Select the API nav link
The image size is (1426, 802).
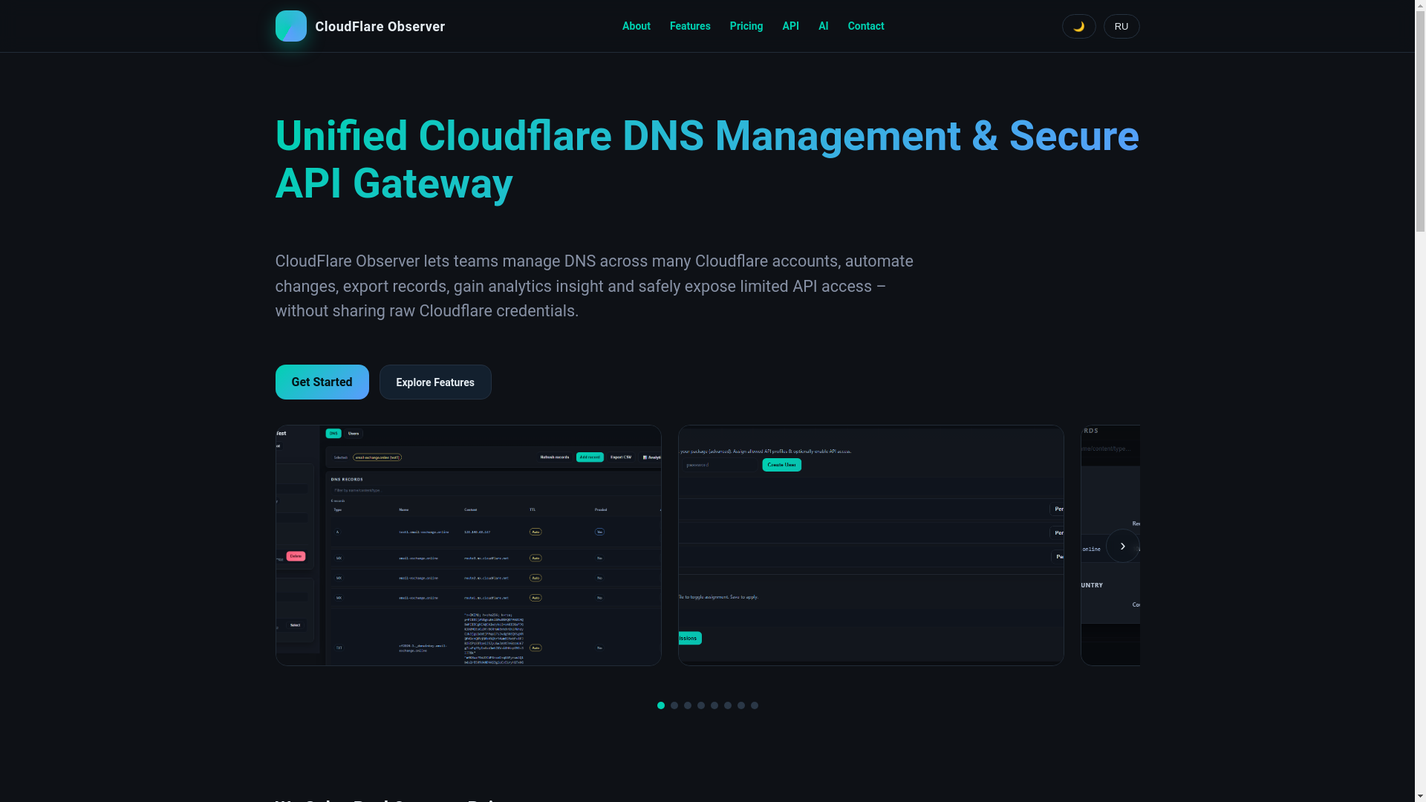click(x=790, y=26)
